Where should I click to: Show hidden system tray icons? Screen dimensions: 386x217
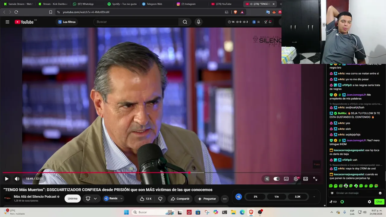click(332, 212)
